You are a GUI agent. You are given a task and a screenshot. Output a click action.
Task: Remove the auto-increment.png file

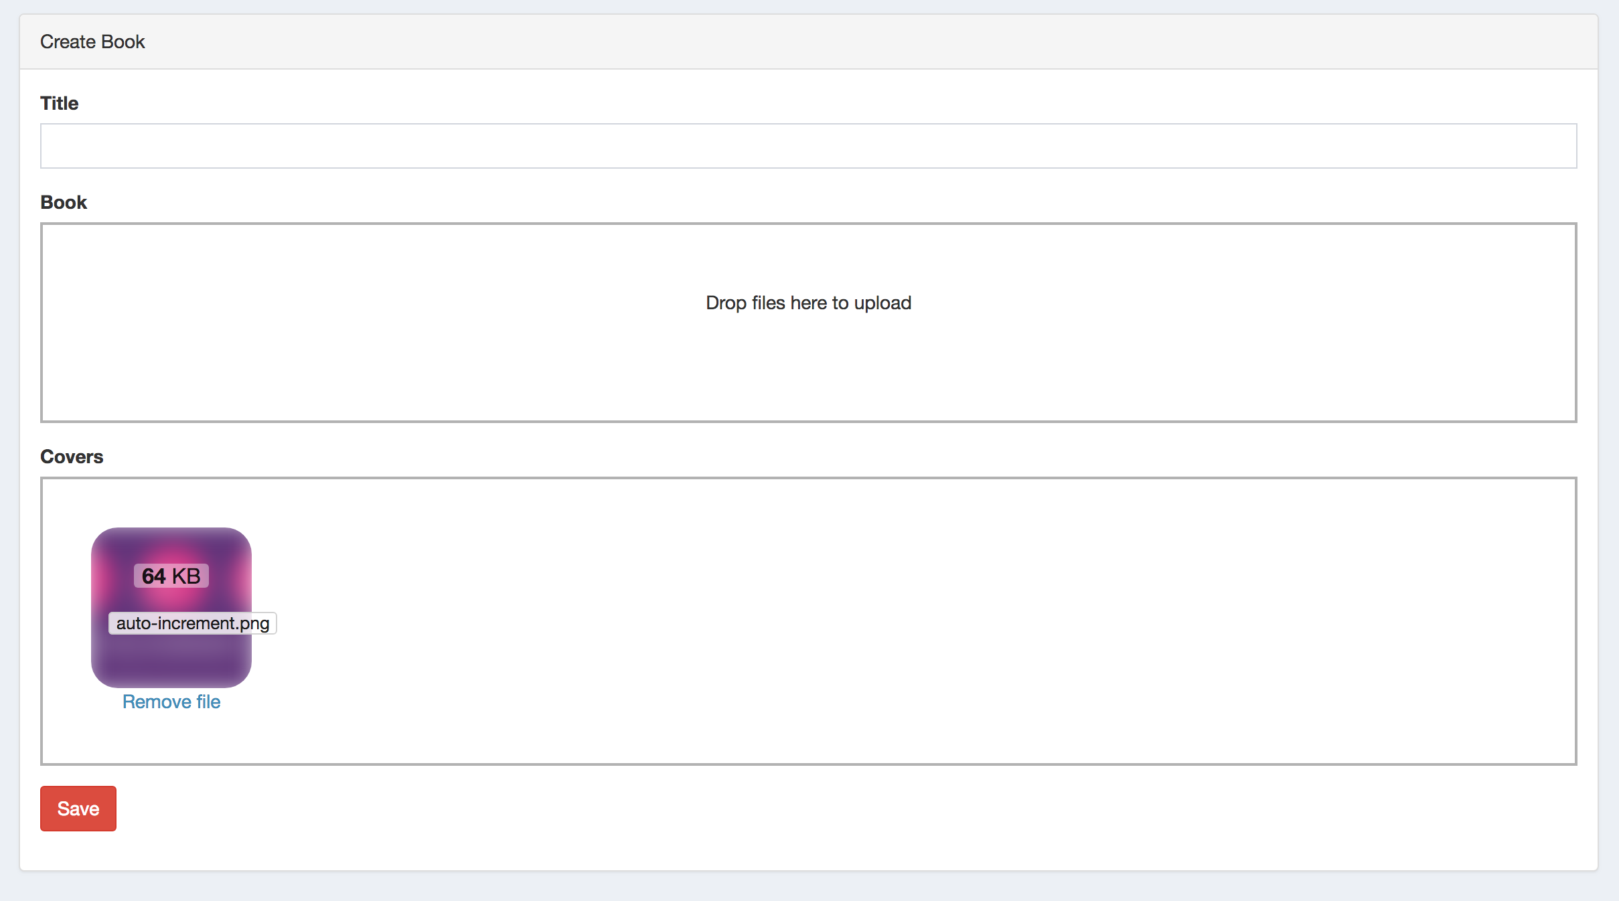click(171, 702)
